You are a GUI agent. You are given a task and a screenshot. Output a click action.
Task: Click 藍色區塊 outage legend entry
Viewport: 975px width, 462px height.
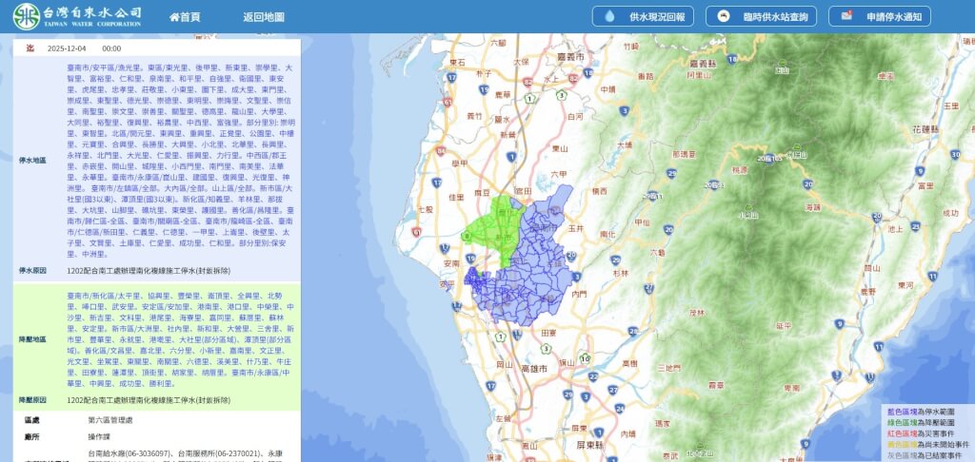tap(926, 412)
